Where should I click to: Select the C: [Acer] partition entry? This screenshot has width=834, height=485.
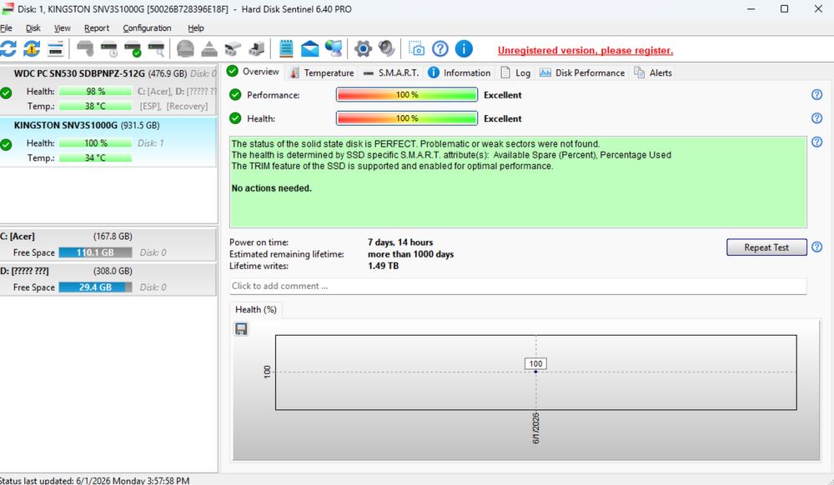pos(108,244)
